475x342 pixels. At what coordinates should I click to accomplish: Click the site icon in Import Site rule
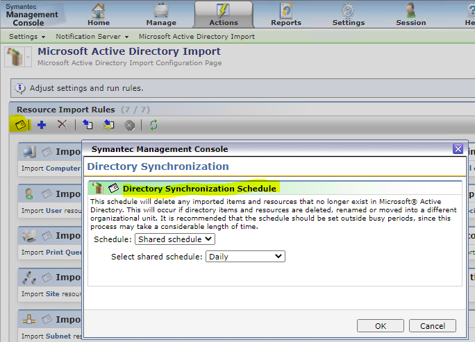(29, 277)
